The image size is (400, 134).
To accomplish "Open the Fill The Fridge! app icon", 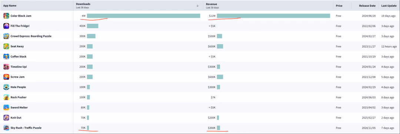I will (x=6, y=26).
